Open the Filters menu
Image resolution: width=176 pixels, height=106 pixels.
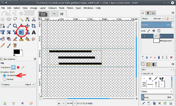click(70, 8)
